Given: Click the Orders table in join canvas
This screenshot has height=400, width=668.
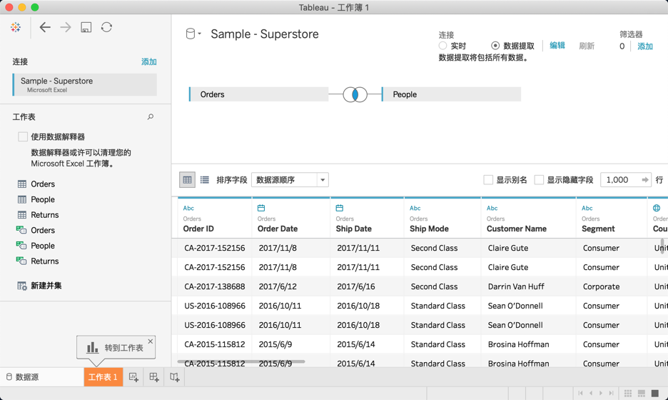Looking at the screenshot, I should click(x=258, y=94).
